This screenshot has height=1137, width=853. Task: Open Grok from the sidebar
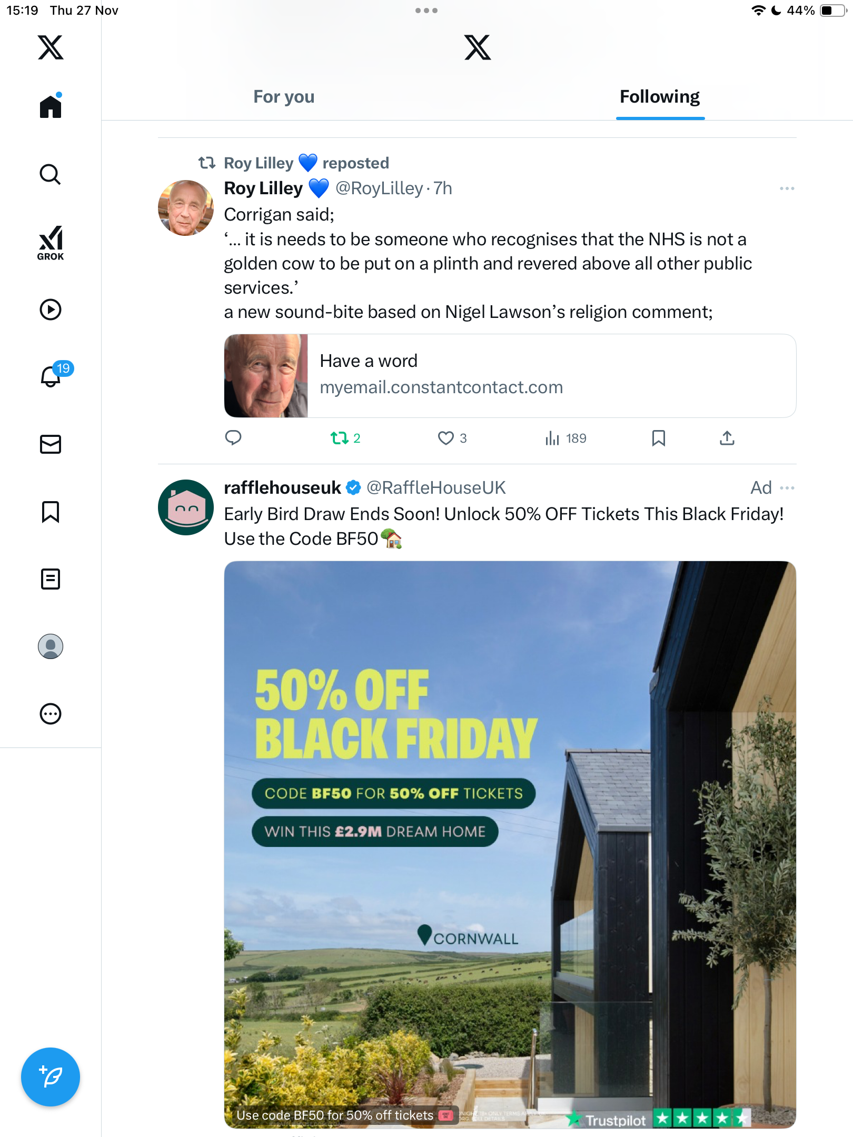[x=51, y=243]
